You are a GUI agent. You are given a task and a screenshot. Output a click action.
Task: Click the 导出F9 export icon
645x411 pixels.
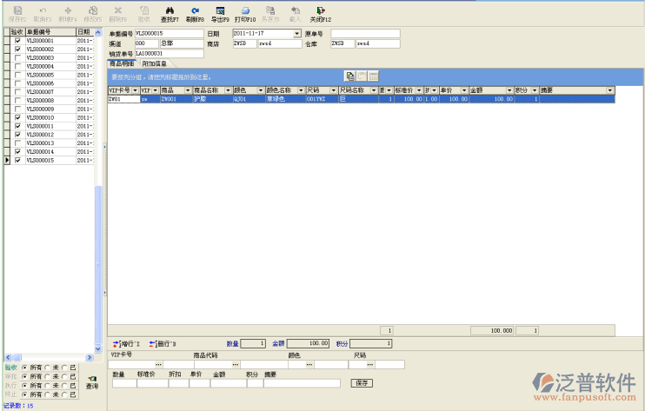click(221, 10)
